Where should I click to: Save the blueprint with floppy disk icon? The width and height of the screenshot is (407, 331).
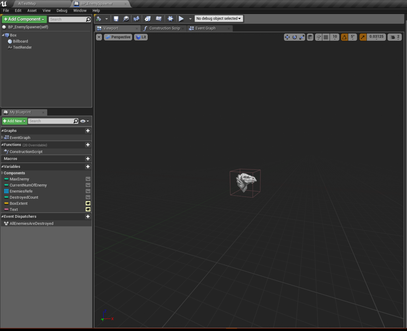[x=116, y=19]
